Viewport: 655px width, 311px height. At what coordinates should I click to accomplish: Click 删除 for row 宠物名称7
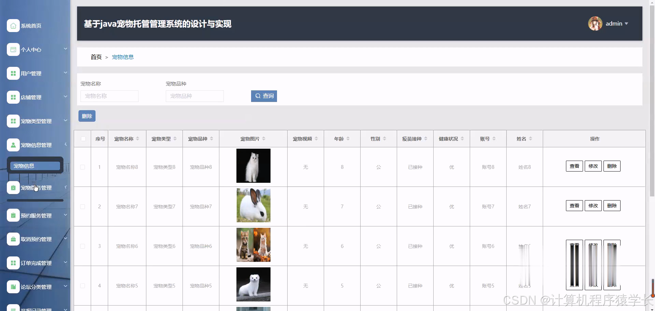click(x=612, y=206)
